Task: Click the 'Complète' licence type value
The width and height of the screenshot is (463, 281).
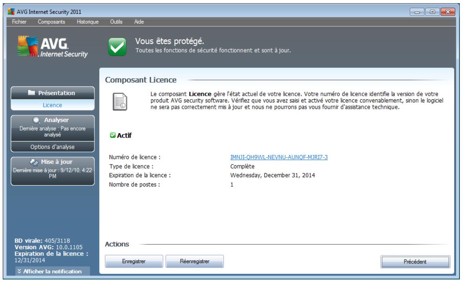Action: pyautogui.click(x=242, y=167)
